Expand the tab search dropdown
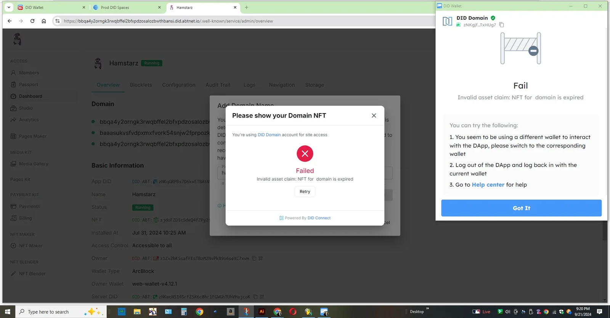610x318 pixels. (x=9, y=7)
